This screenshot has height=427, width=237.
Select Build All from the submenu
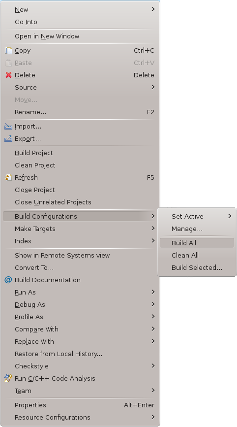[x=197, y=243]
